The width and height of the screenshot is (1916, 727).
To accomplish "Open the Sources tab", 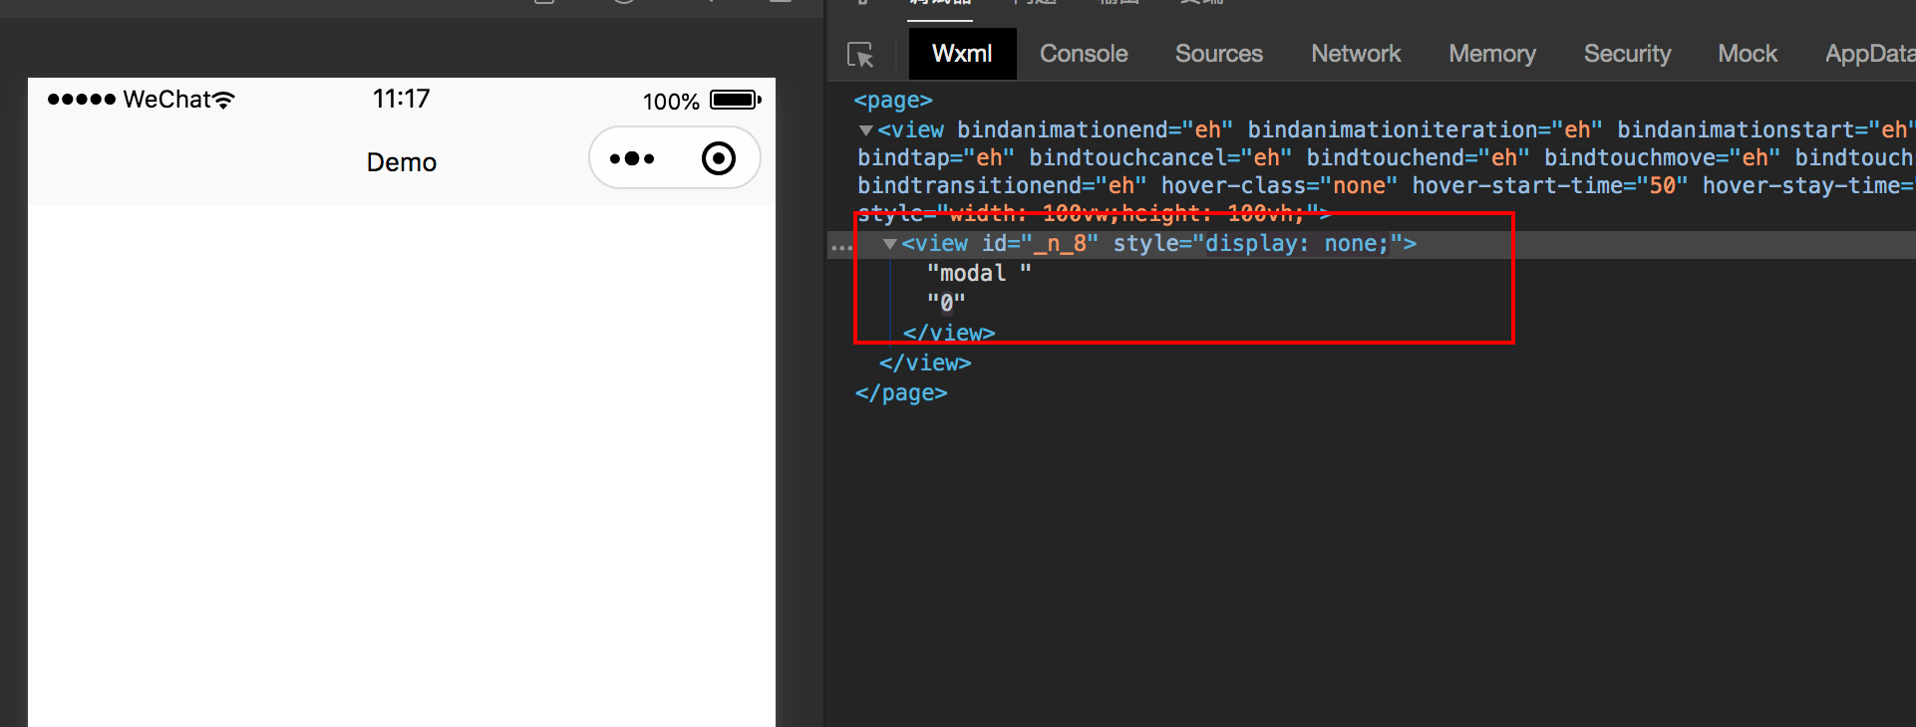I will click(1218, 54).
